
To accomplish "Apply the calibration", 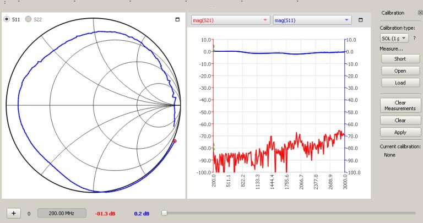I will pyautogui.click(x=400, y=132).
